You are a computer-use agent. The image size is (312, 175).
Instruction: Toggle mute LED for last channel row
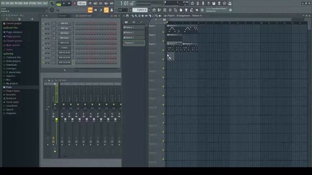43,63
